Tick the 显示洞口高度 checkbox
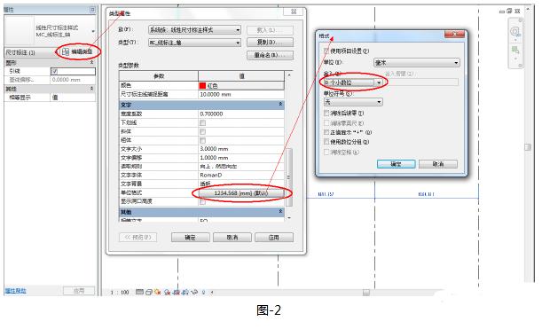 [x=202, y=202]
